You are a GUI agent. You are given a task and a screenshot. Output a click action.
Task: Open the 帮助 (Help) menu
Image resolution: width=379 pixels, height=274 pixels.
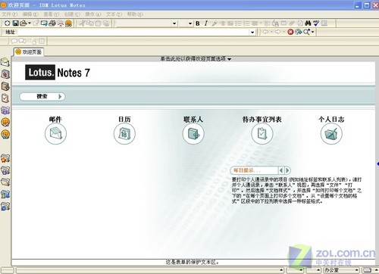pos(135,14)
